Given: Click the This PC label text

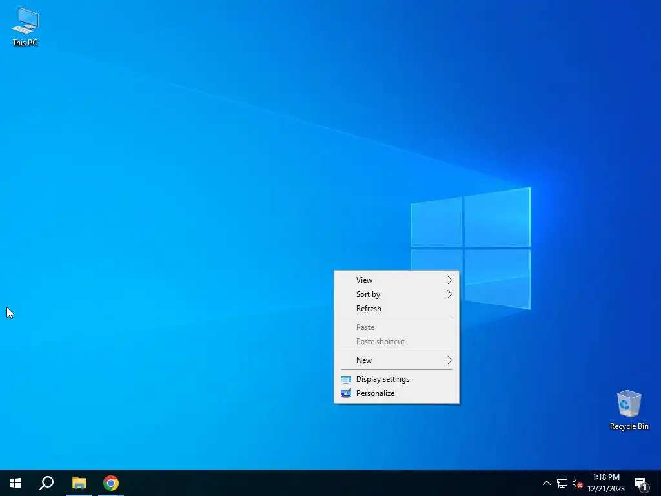Looking at the screenshot, I should tap(25, 42).
